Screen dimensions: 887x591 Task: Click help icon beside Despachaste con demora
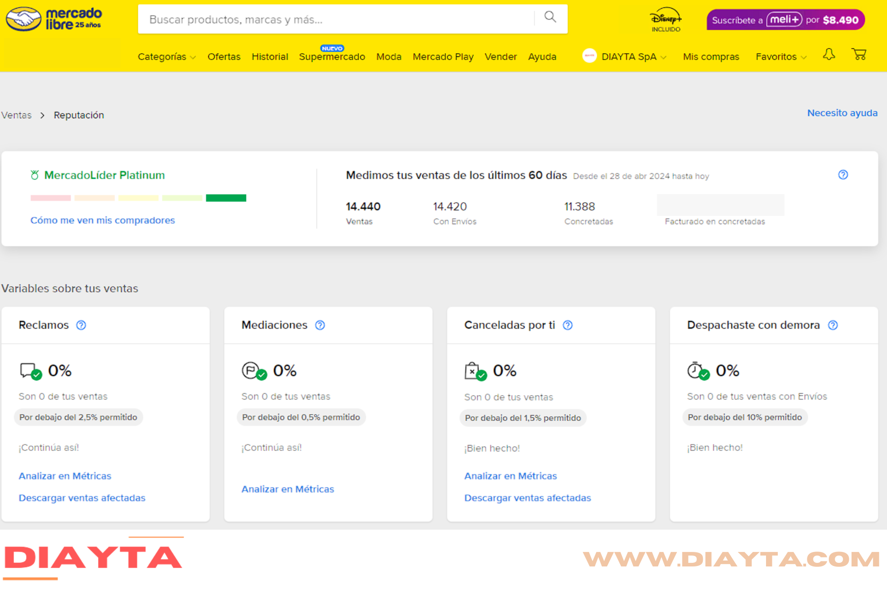click(833, 325)
